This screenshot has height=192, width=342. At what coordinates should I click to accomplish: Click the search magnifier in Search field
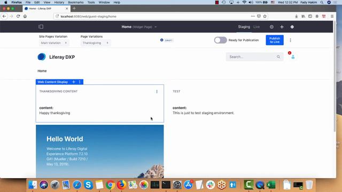(x=278, y=57)
